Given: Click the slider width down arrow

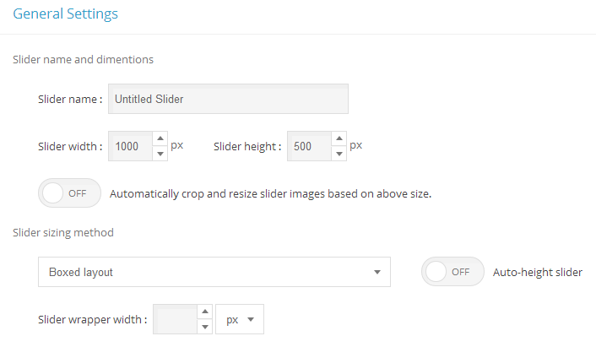Looking at the screenshot, I should (x=160, y=154).
